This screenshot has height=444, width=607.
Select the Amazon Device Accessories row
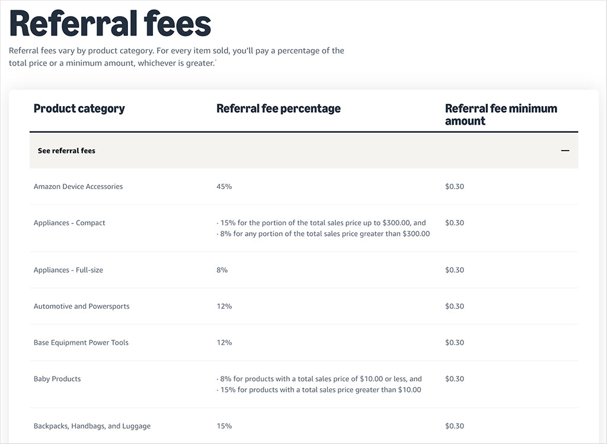tap(78, 186)
